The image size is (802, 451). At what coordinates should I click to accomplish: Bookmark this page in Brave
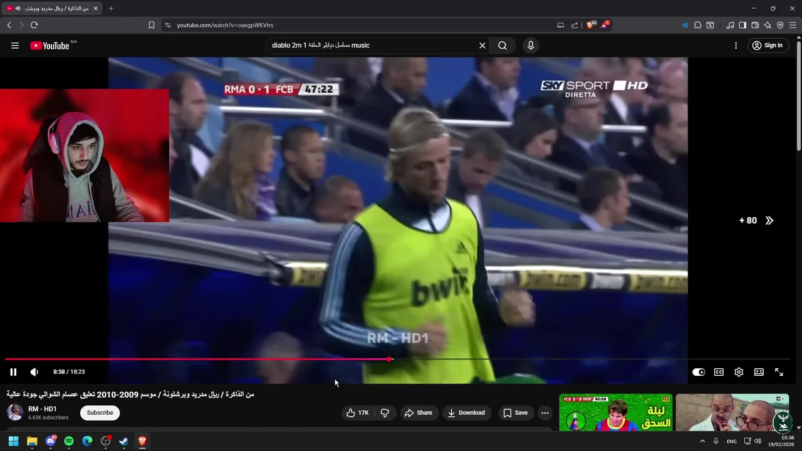pos(151,25)
